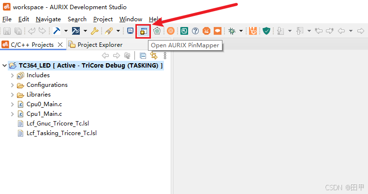Open the panel view menu dots
Viewport: 368px width, 194px height.
coord(165,55)
